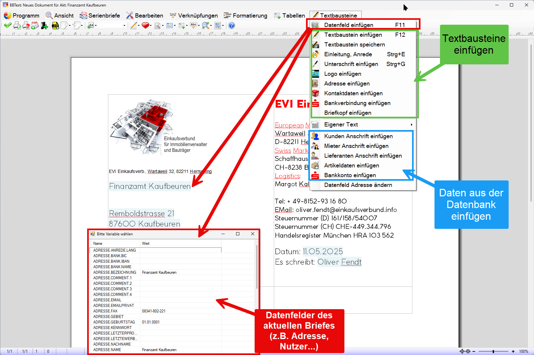Screen dimensions: 534x355
Task: Open the font selection combo box arrow
Action: point(124,25)
